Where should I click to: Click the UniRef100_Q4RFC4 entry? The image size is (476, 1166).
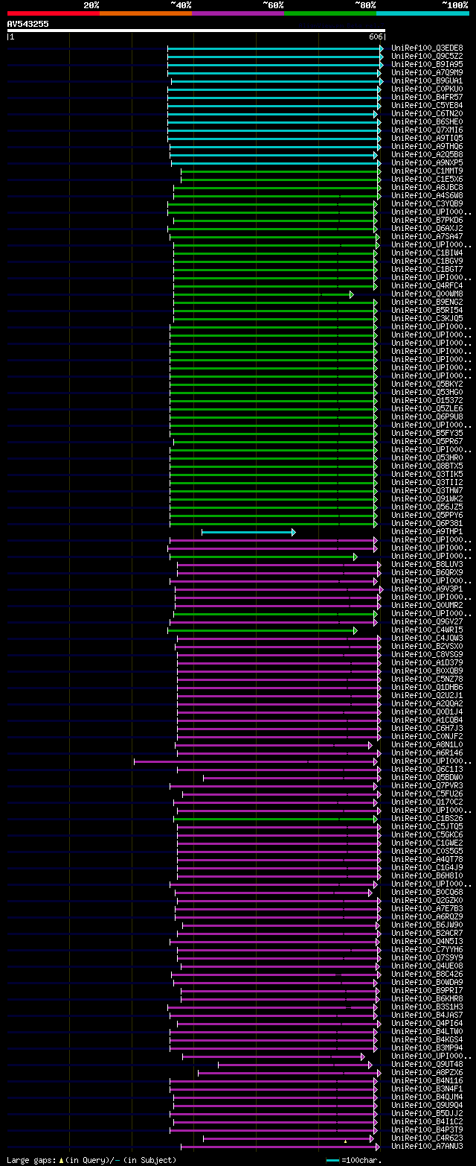427,285
